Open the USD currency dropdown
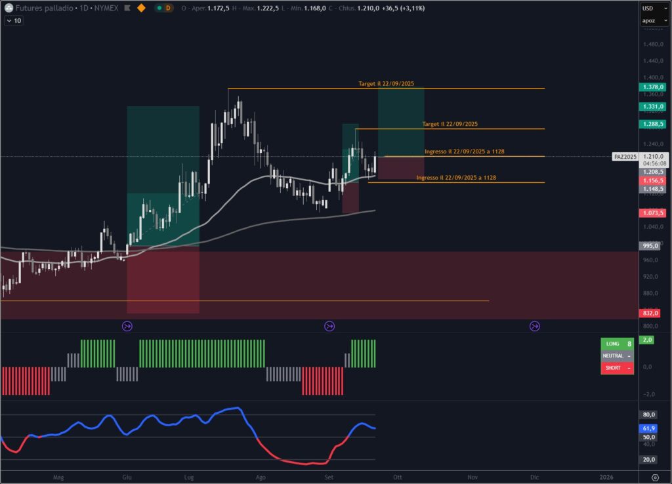 click(648, 9)
